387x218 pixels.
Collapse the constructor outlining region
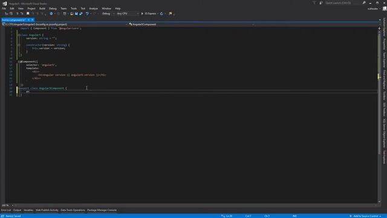point(19,45)
